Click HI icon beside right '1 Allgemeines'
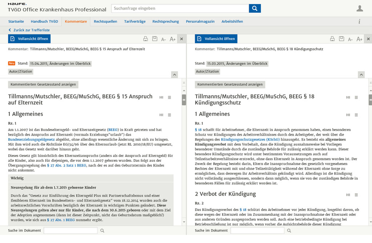Screen dimensions: 372x243 tap(348, 115)
